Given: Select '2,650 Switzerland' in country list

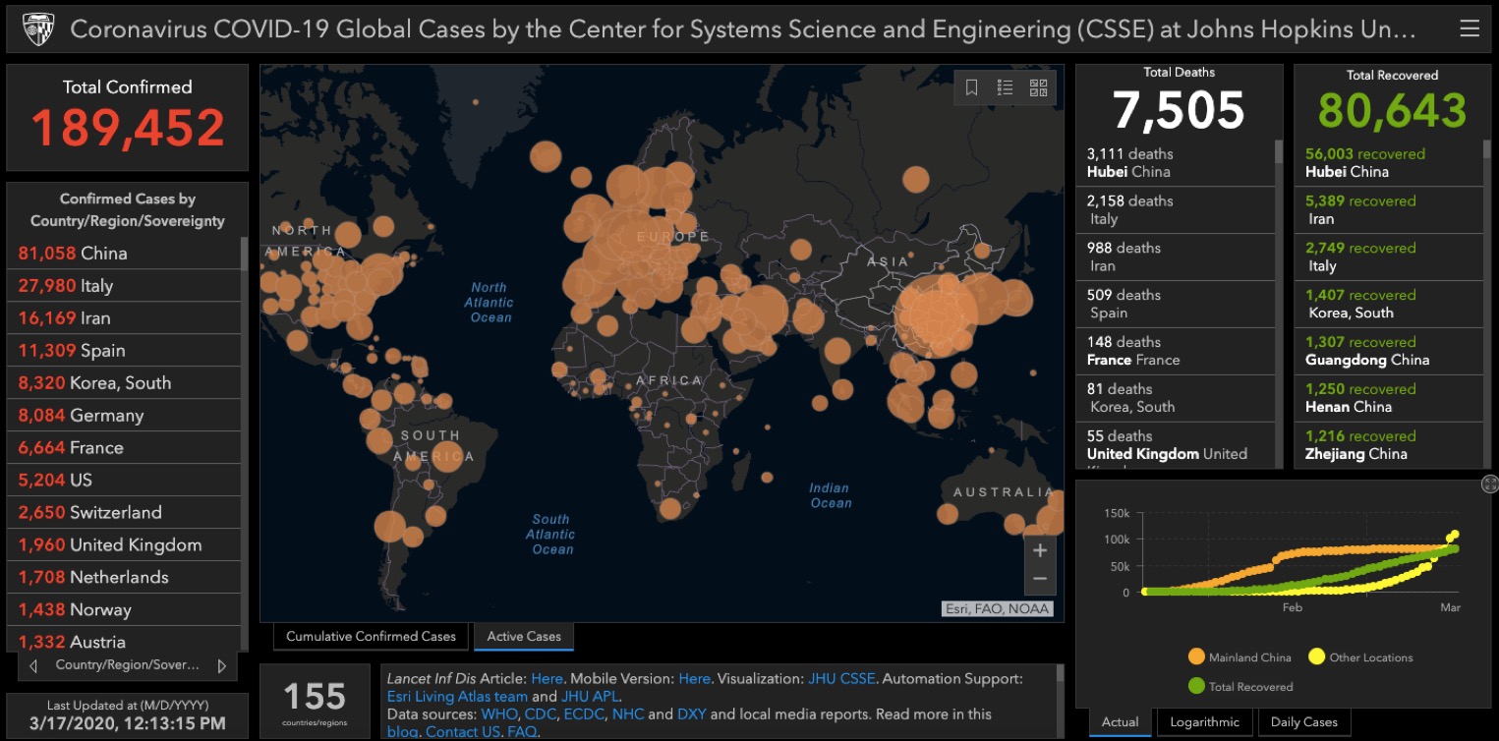Looking at the screenshot, I should pyautogui.click(x=124, y=512).
